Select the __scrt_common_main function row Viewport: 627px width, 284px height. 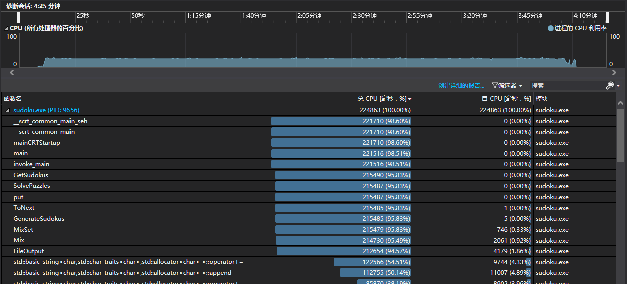(x=308, y=132)
